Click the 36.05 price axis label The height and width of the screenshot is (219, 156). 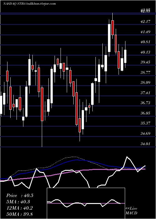tap(145, 113)
